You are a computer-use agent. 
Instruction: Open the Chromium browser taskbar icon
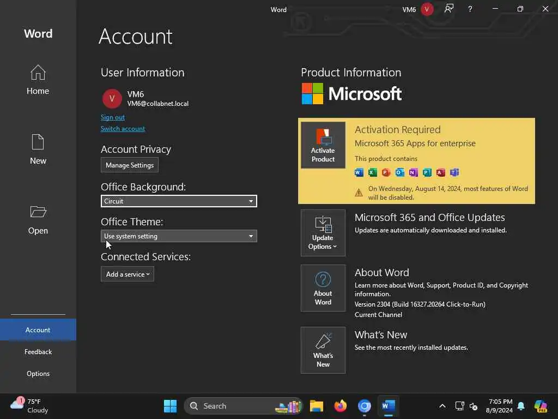pyautogui.click(x=365, y=406)
